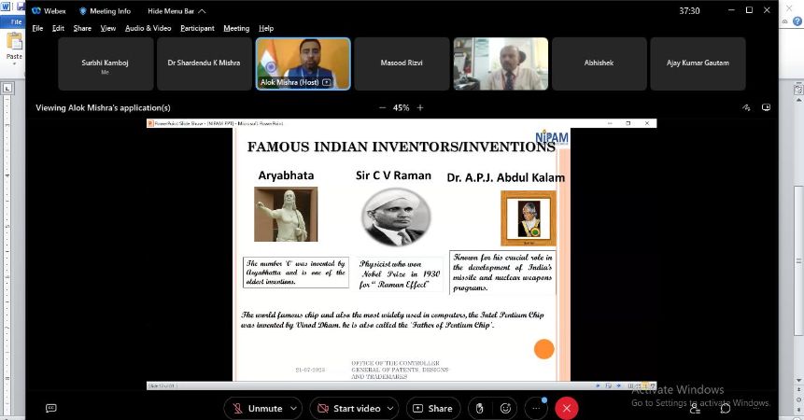804x420 pixels.
Task: Select Alok Mishra (Host) video thumbnail
Action: point(303,63)
